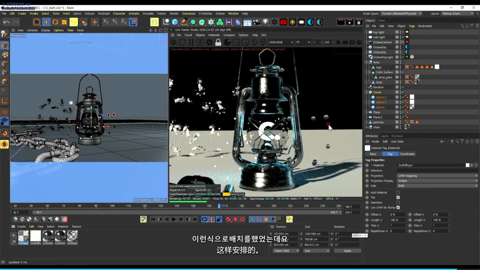
Task: Switch to the Coordinates tab
Action: pyautogui.click(x=407, y=154)
